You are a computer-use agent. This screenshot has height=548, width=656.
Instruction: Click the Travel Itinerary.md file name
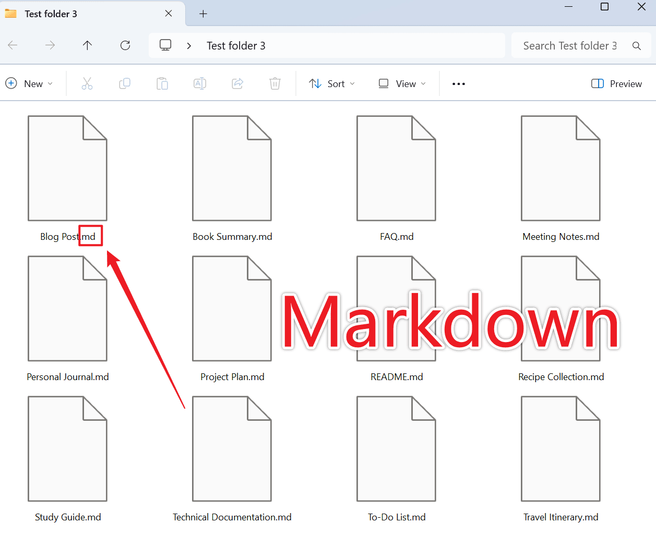[561, 517]
